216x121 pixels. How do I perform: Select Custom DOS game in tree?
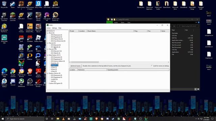pos(55,83)
